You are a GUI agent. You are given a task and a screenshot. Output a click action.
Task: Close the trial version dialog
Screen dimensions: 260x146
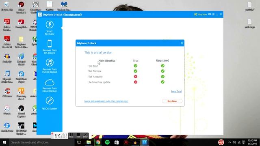click(x=182, y=43)
